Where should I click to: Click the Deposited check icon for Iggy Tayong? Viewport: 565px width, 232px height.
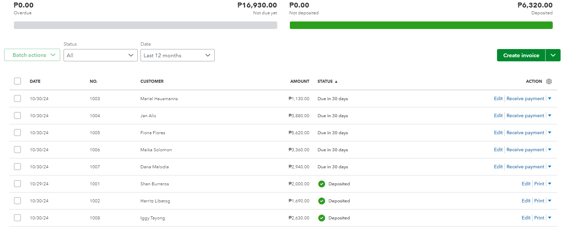(x=322, y=218)
